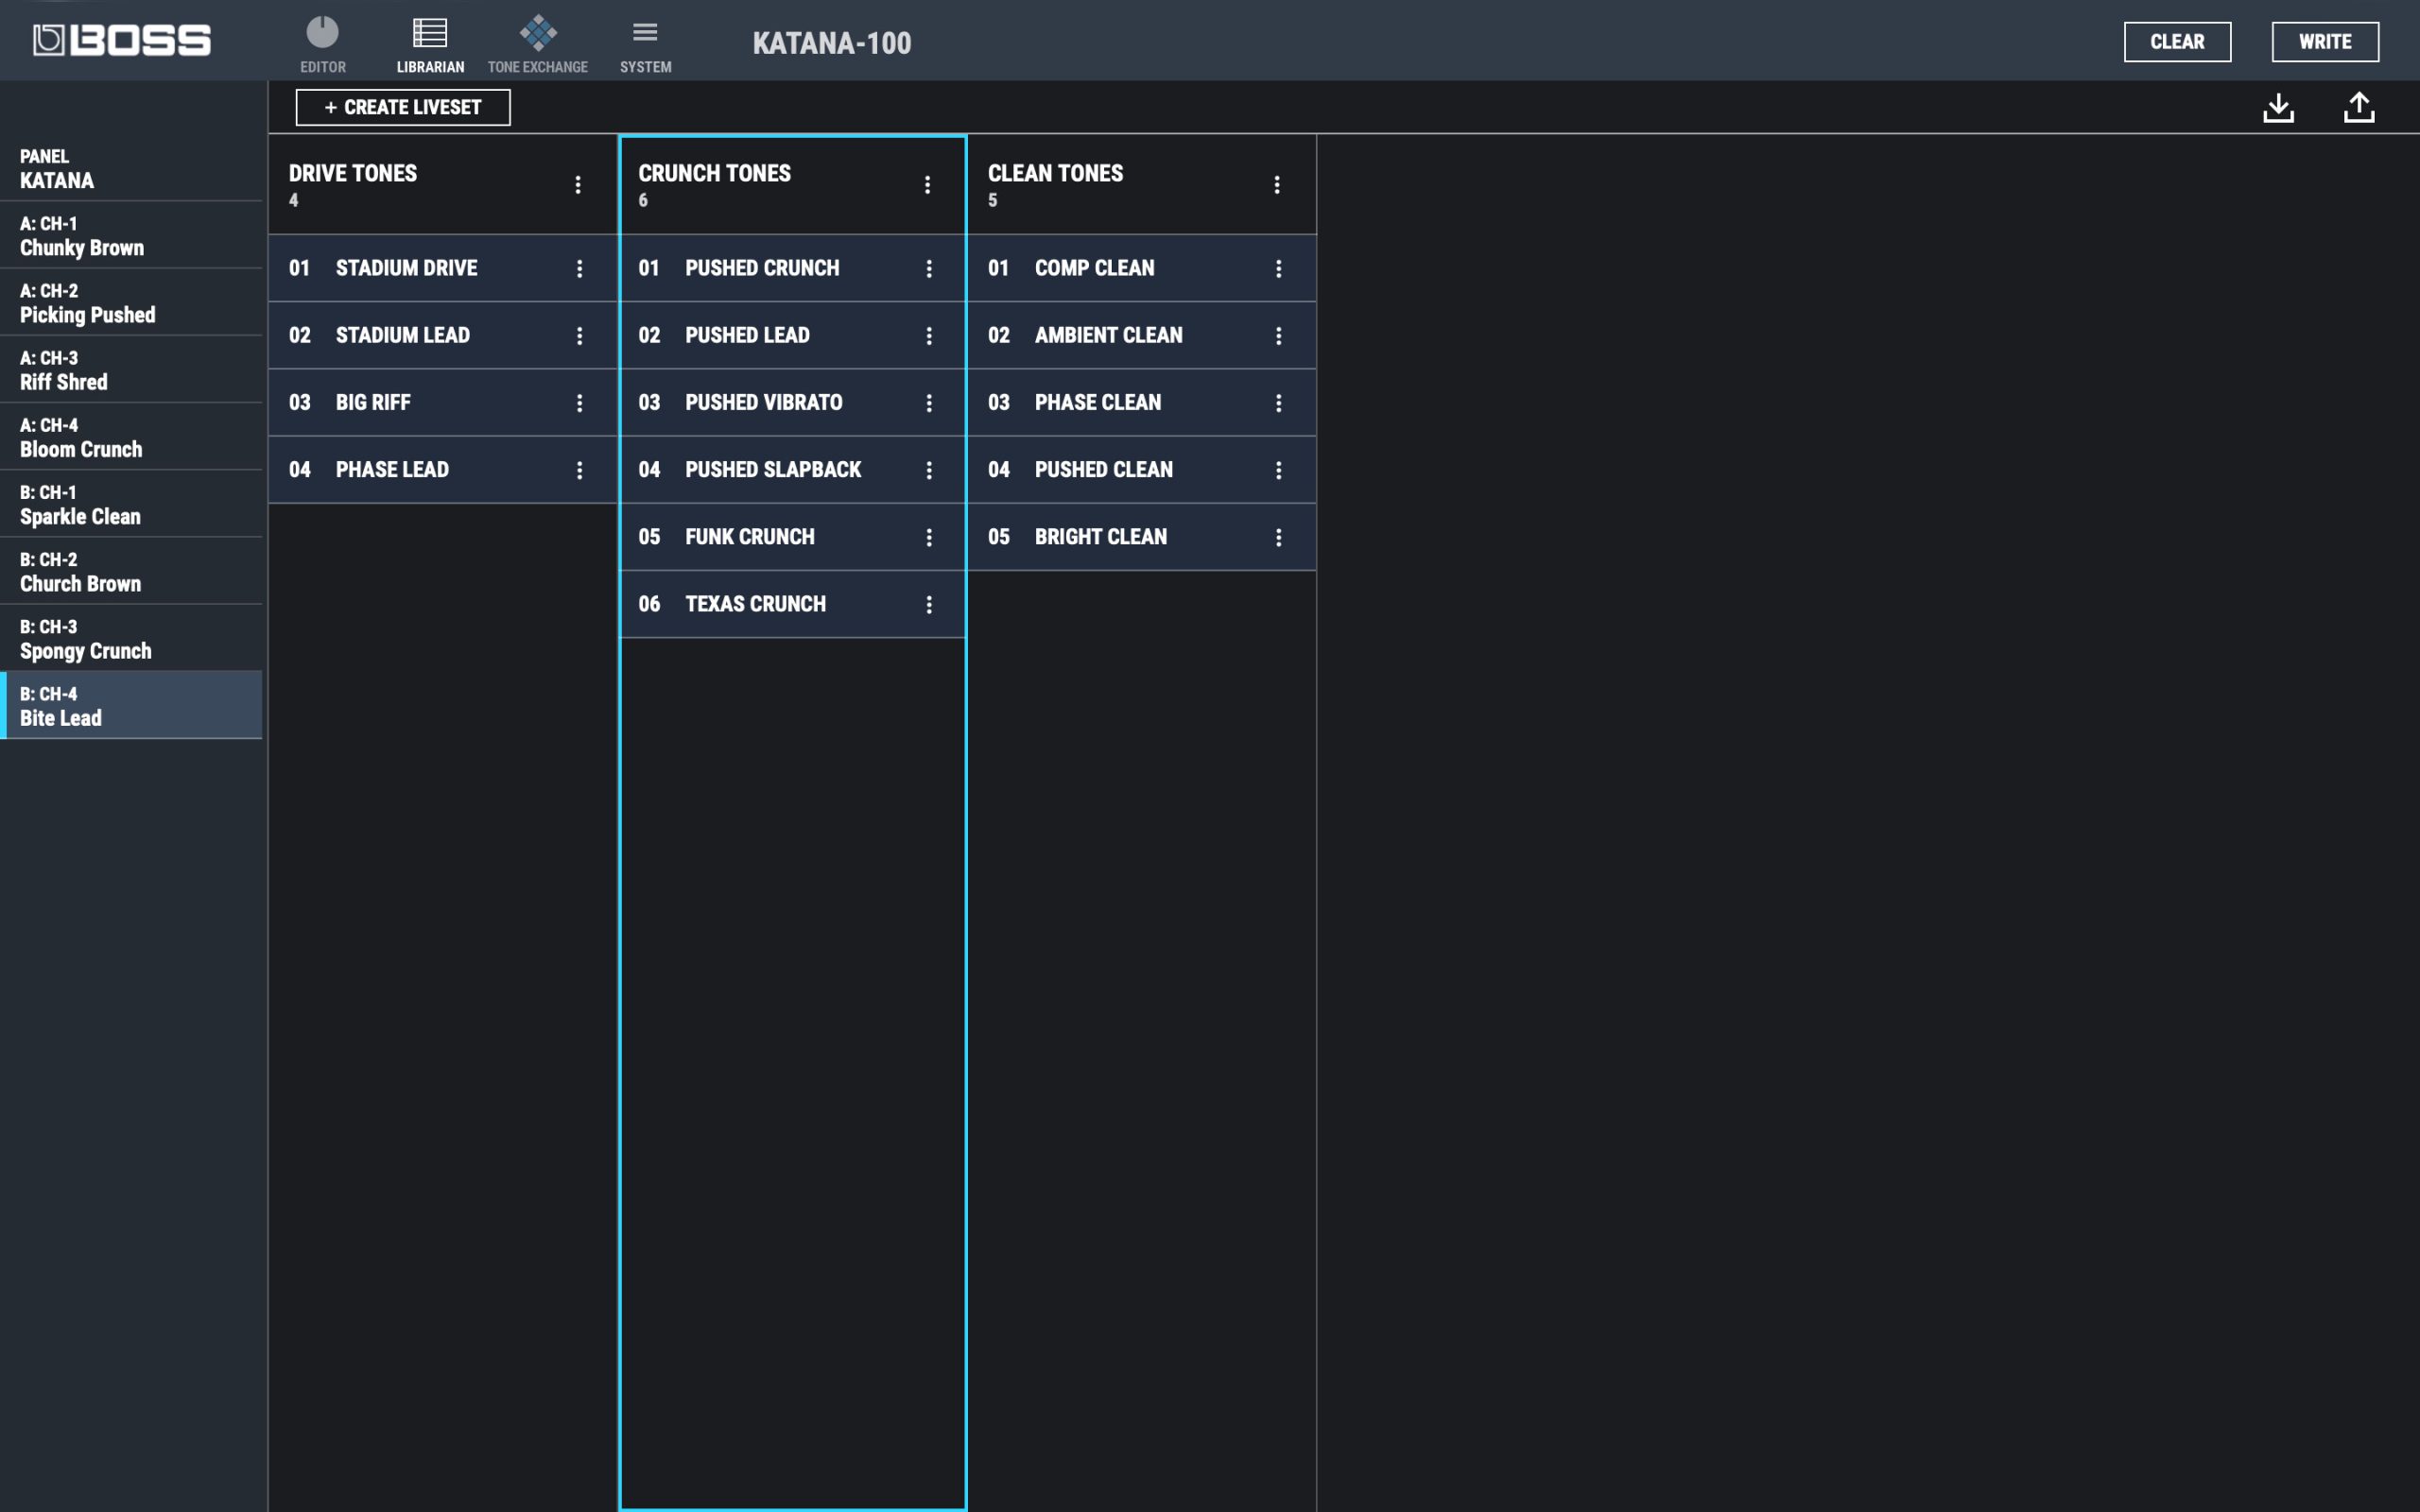Choose the Pushed Crunch patch
The height and width of the screenshot is (1512, 2420).
(792, 268)
